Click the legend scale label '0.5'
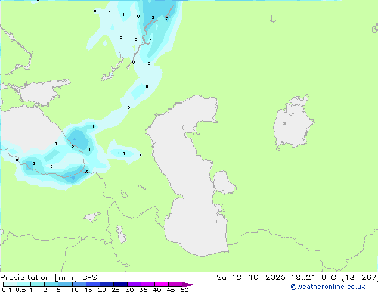The height and width of the screenshot is (292, 378). (x=21, y=290)
